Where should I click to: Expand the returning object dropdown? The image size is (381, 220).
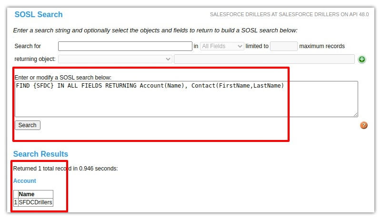(x=115, y=59)
